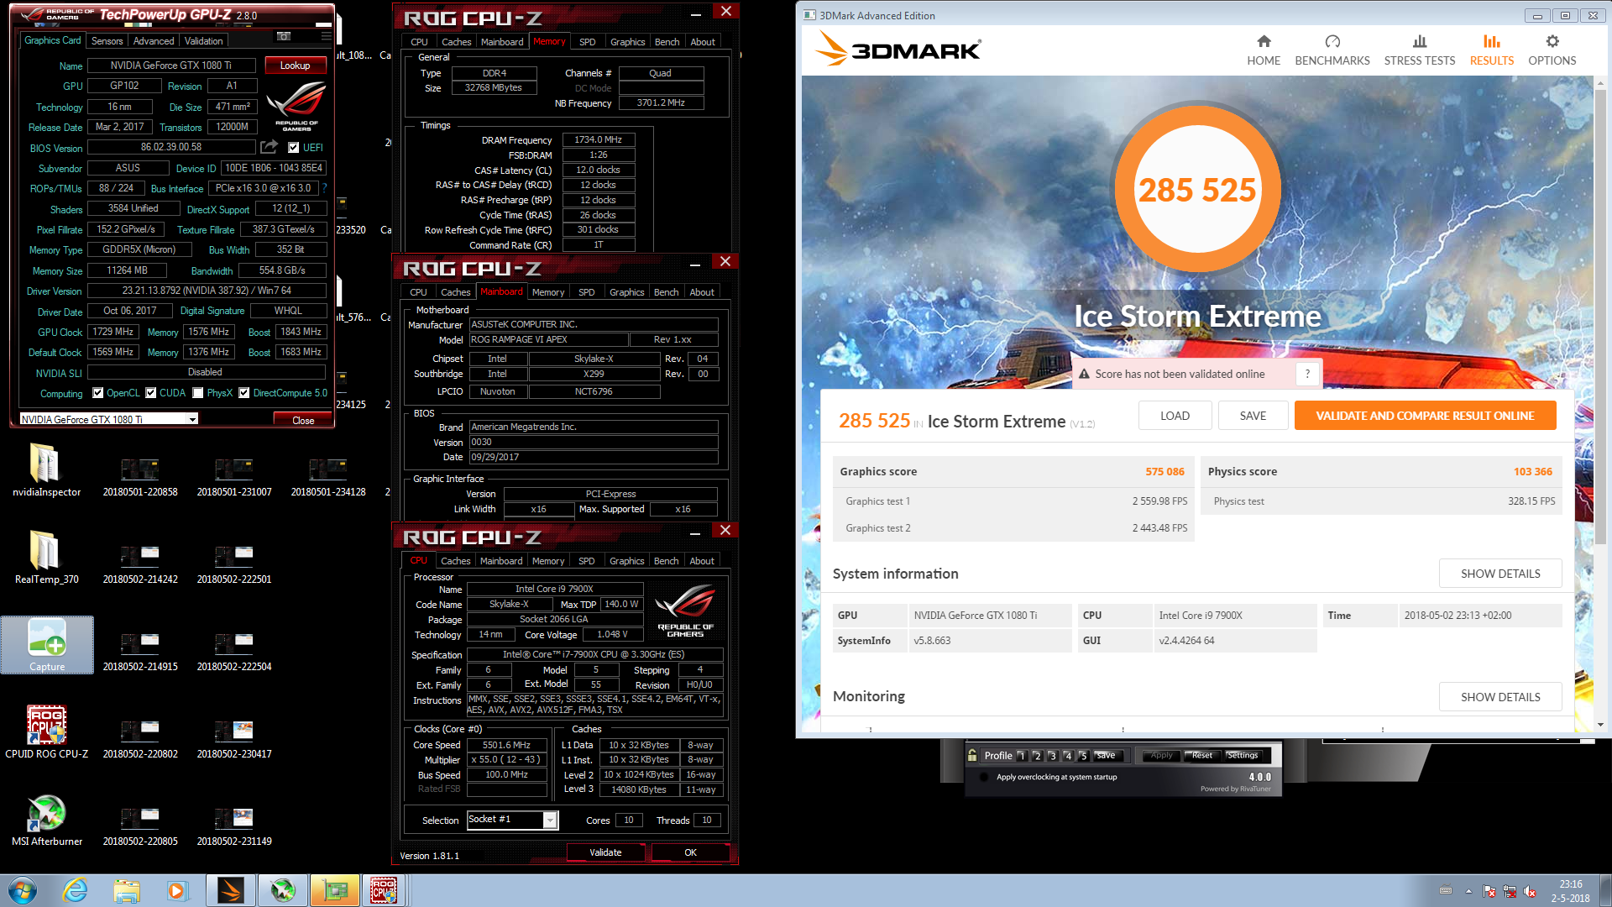Launch Internet Explorer from the taskbar

(76, 890)
